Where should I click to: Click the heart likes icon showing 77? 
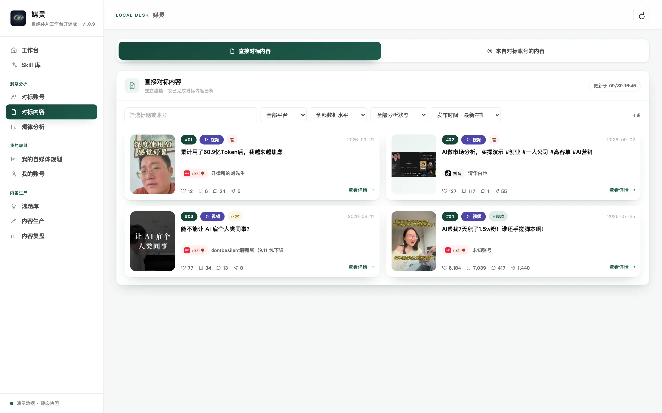(x=183, y=268)
